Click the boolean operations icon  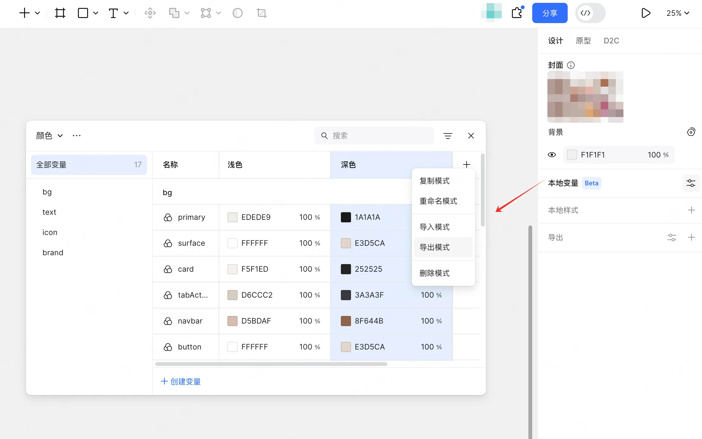[174, 13]
